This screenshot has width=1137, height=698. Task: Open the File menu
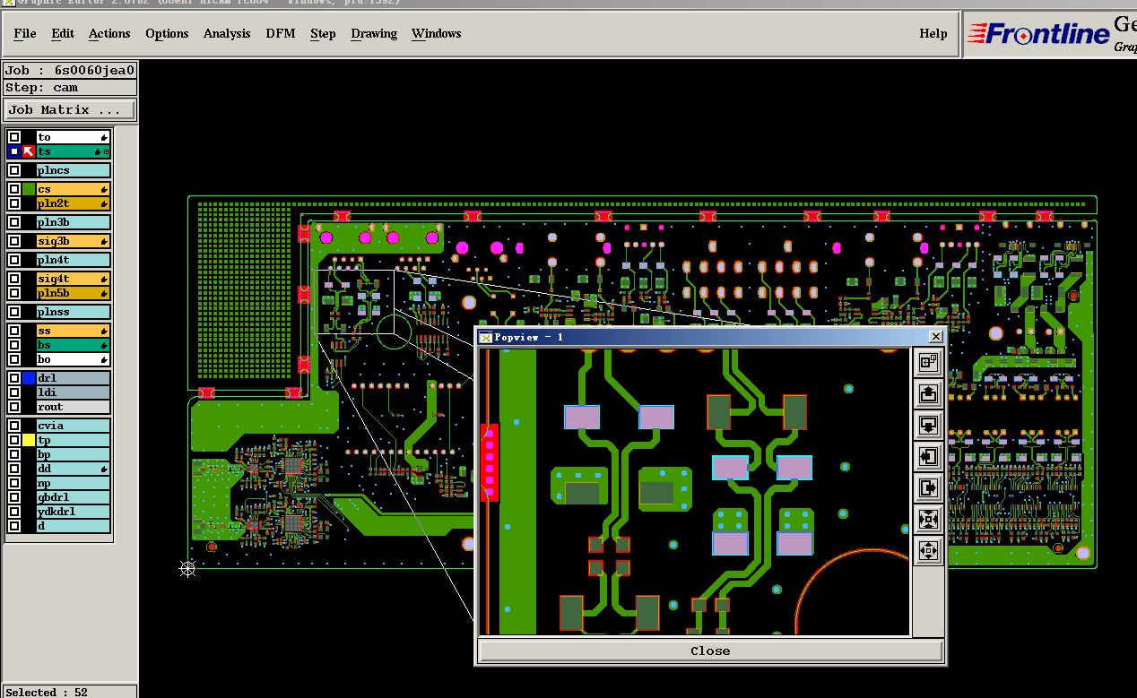click(x=25, y=33)
